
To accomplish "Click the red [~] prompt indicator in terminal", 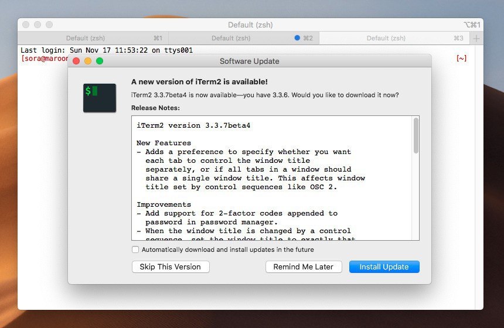I will pyautogui.click(x=461, y=59).
